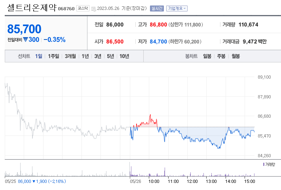
Task: Click the high price 86,800
Action: tap(158, 24)
